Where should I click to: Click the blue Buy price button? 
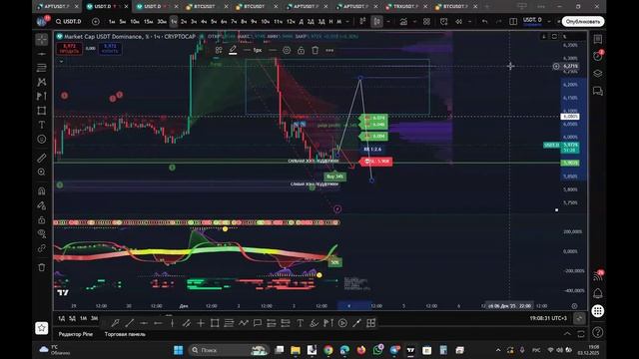[110, 49]
